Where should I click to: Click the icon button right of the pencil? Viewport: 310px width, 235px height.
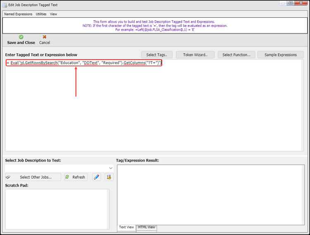(109, 177)
